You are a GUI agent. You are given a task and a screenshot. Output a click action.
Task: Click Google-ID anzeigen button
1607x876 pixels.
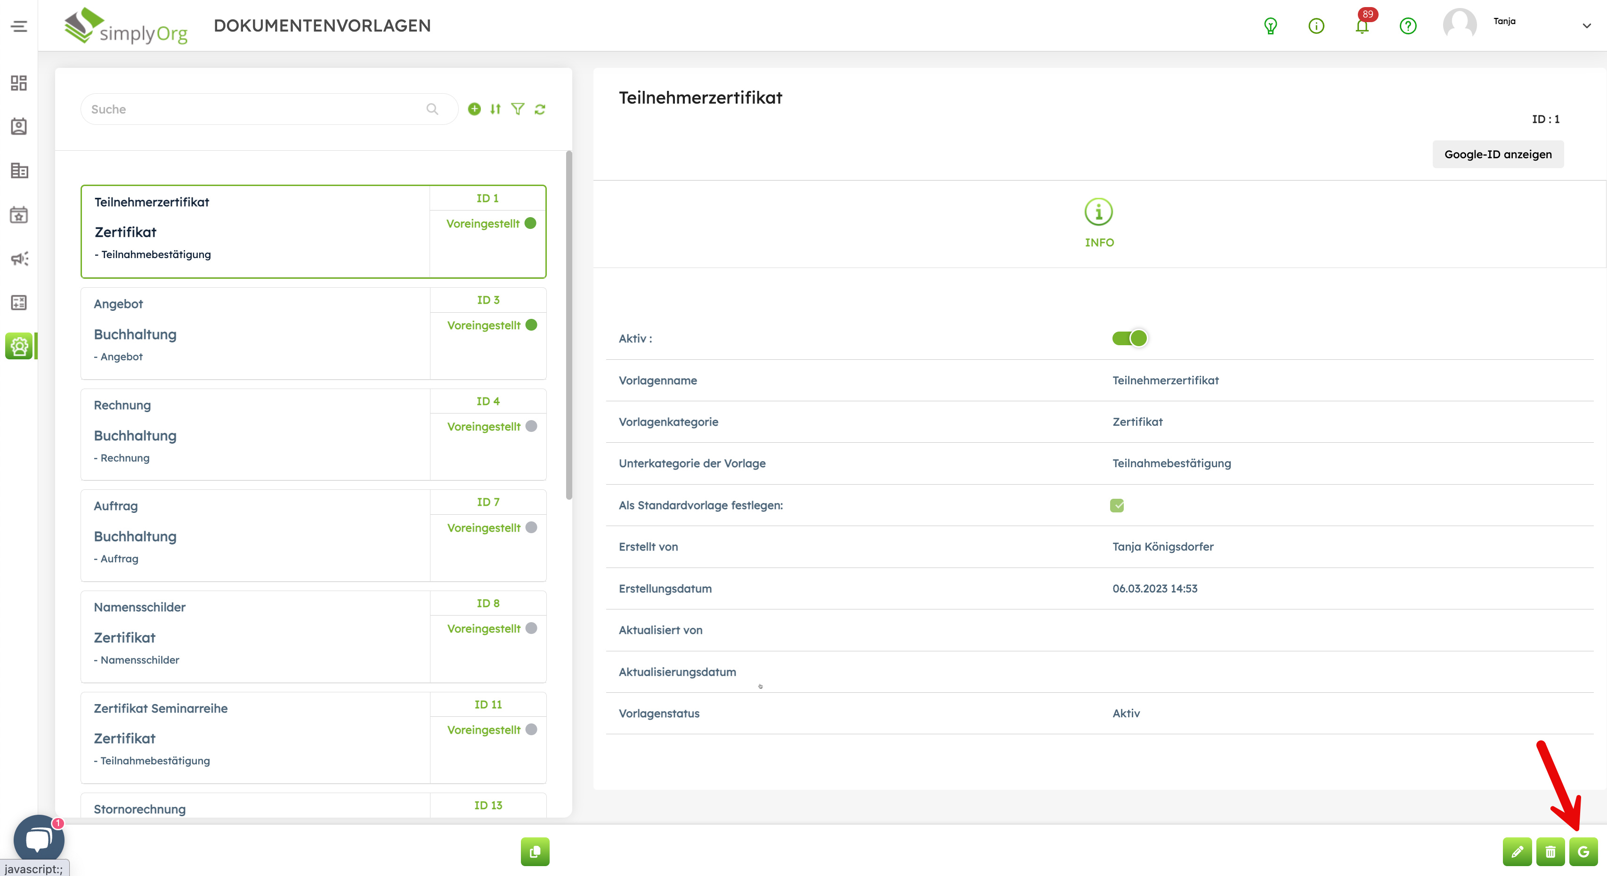click(1497, 154)
